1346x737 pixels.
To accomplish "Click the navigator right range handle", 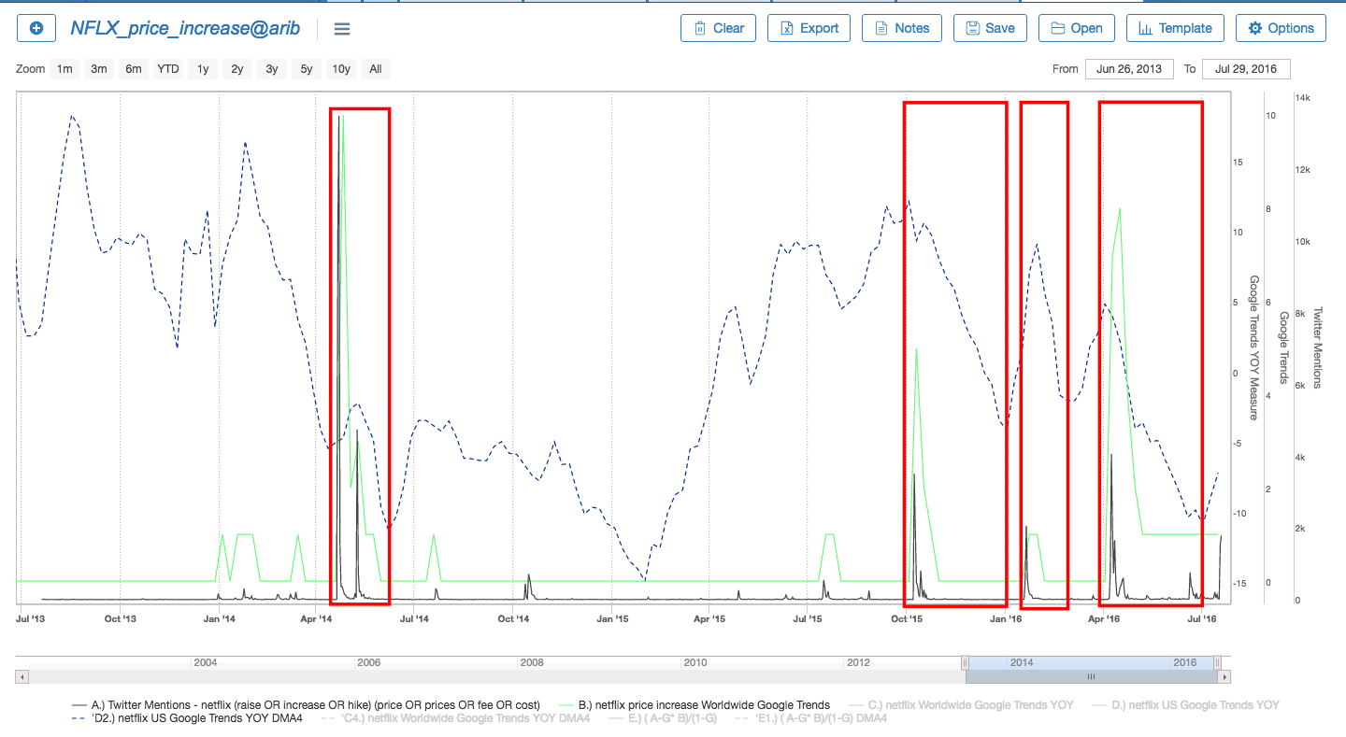I will tap(1217, 662).
